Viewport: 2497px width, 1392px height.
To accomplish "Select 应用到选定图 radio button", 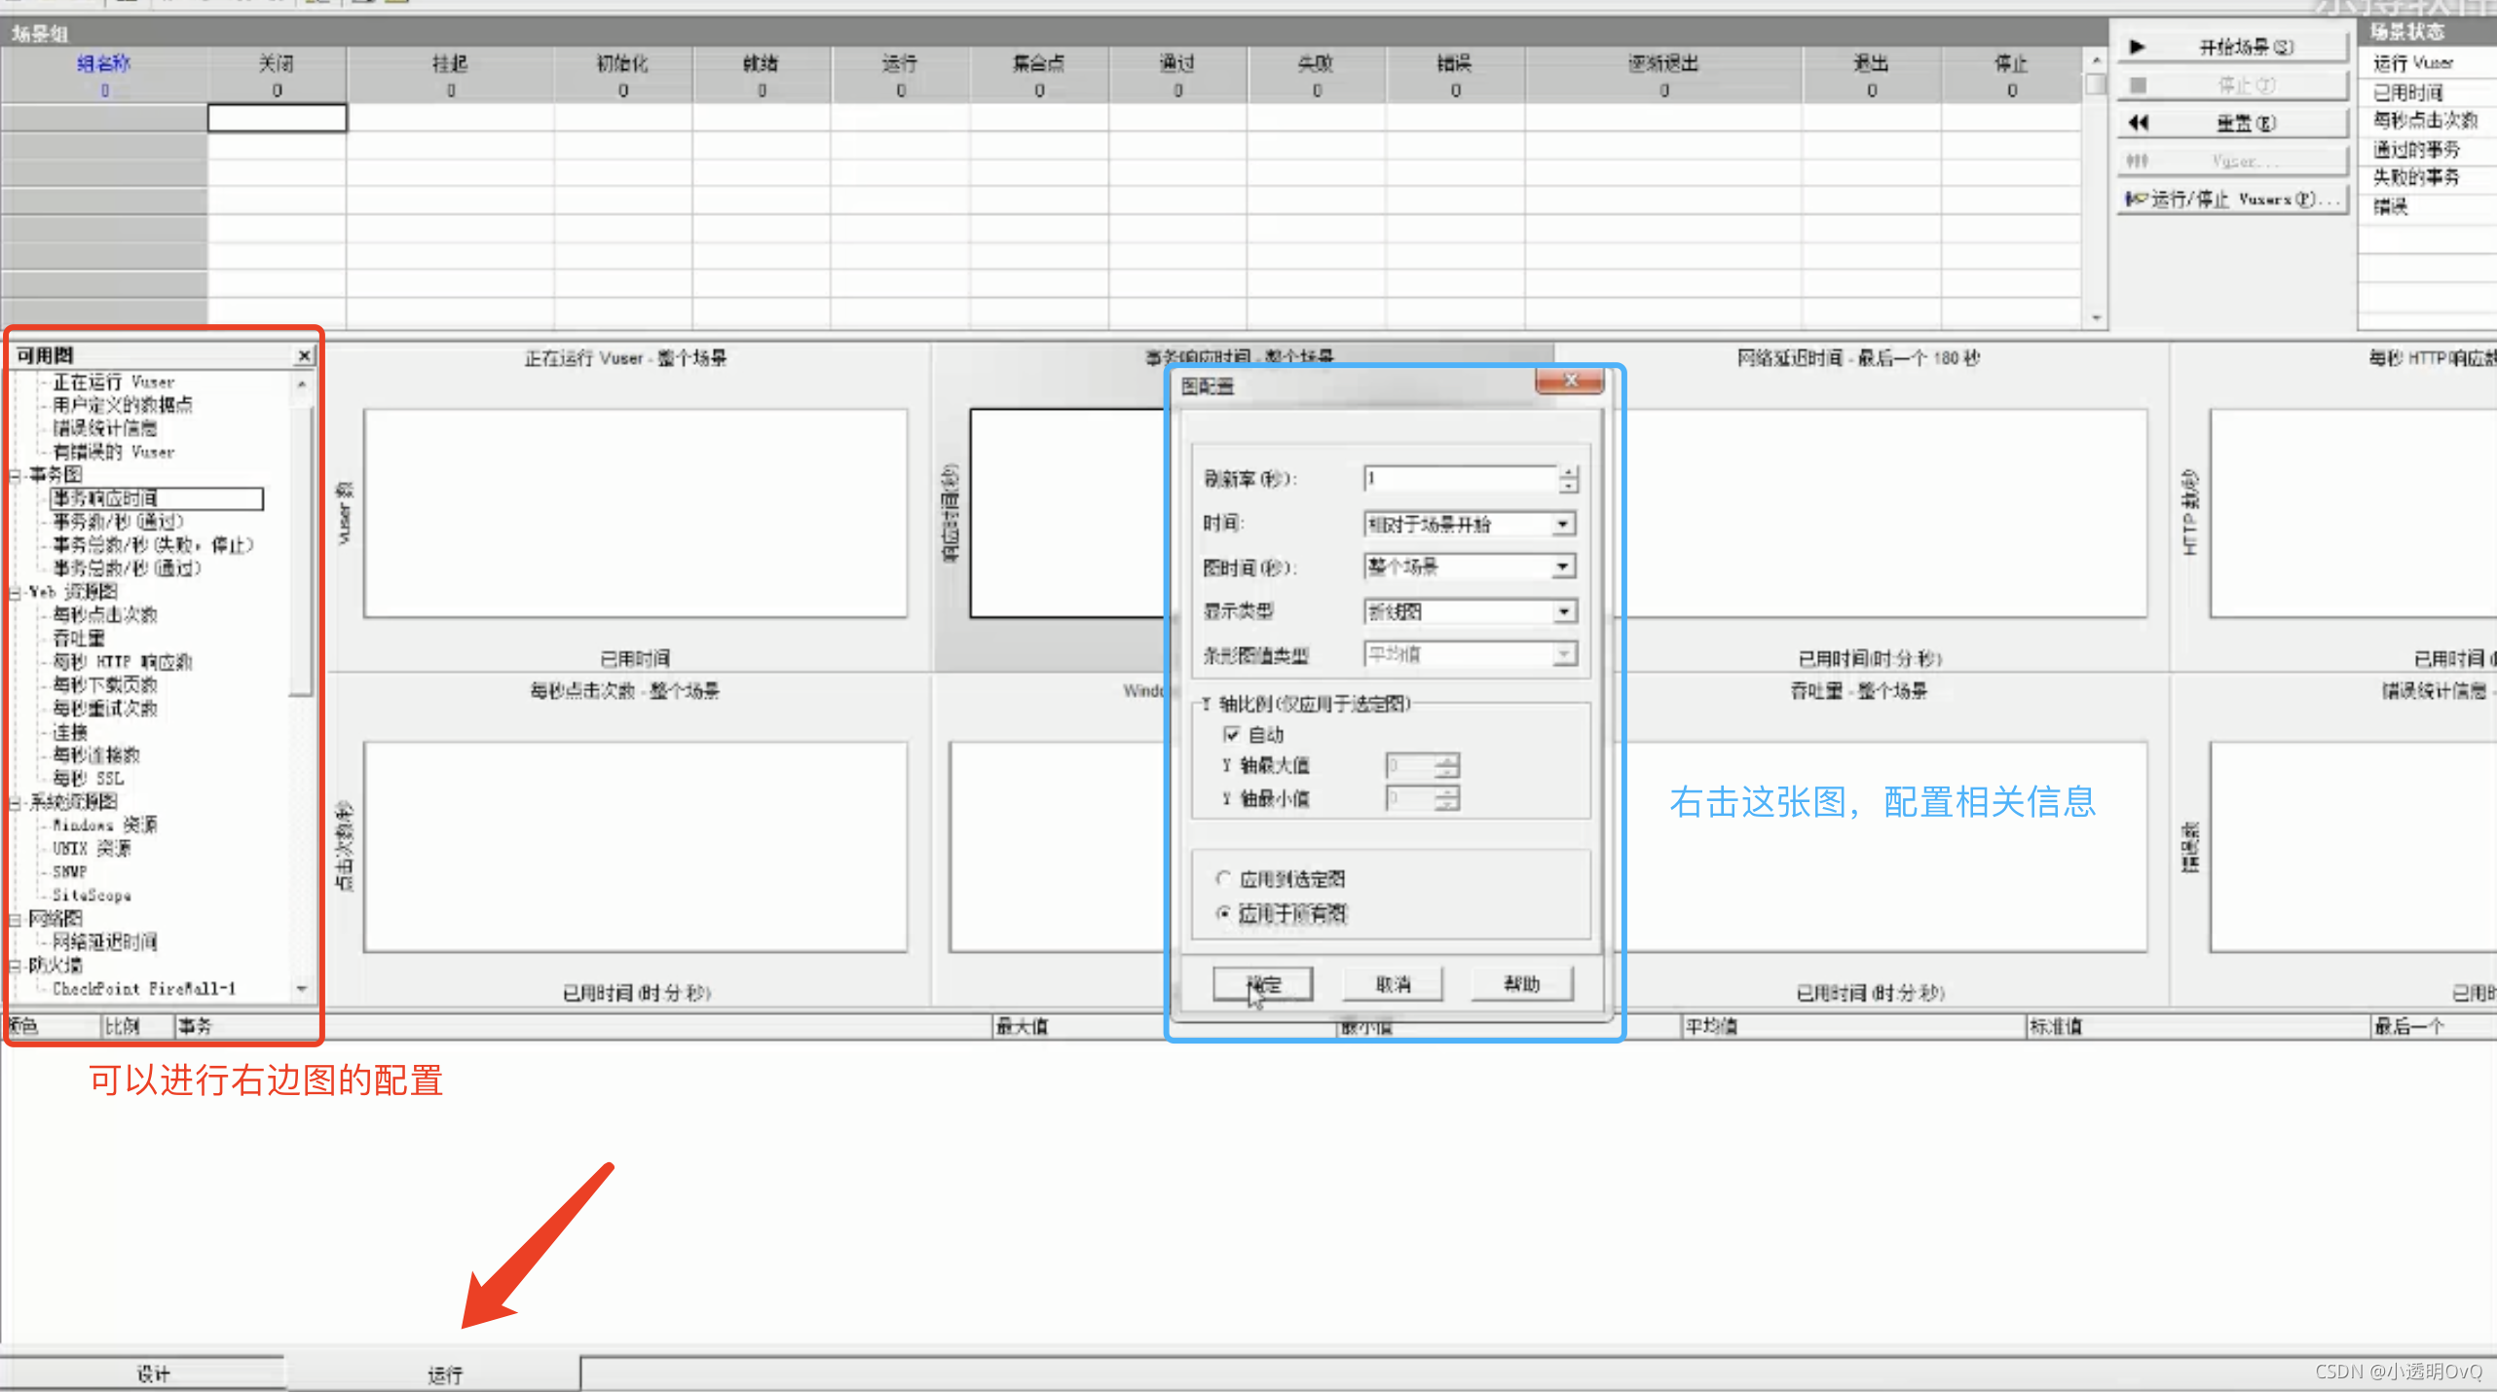I will [1224, 879].
